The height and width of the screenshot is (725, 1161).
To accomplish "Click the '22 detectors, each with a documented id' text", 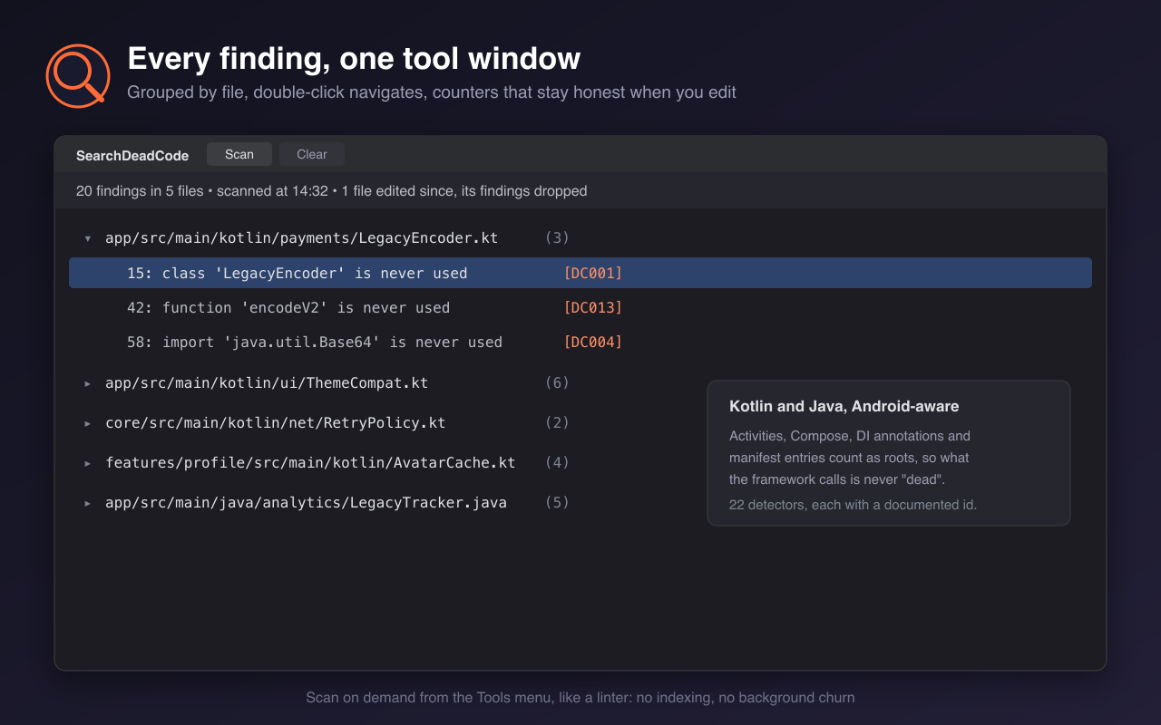I will pyautogui.click(x=853, y=505).
